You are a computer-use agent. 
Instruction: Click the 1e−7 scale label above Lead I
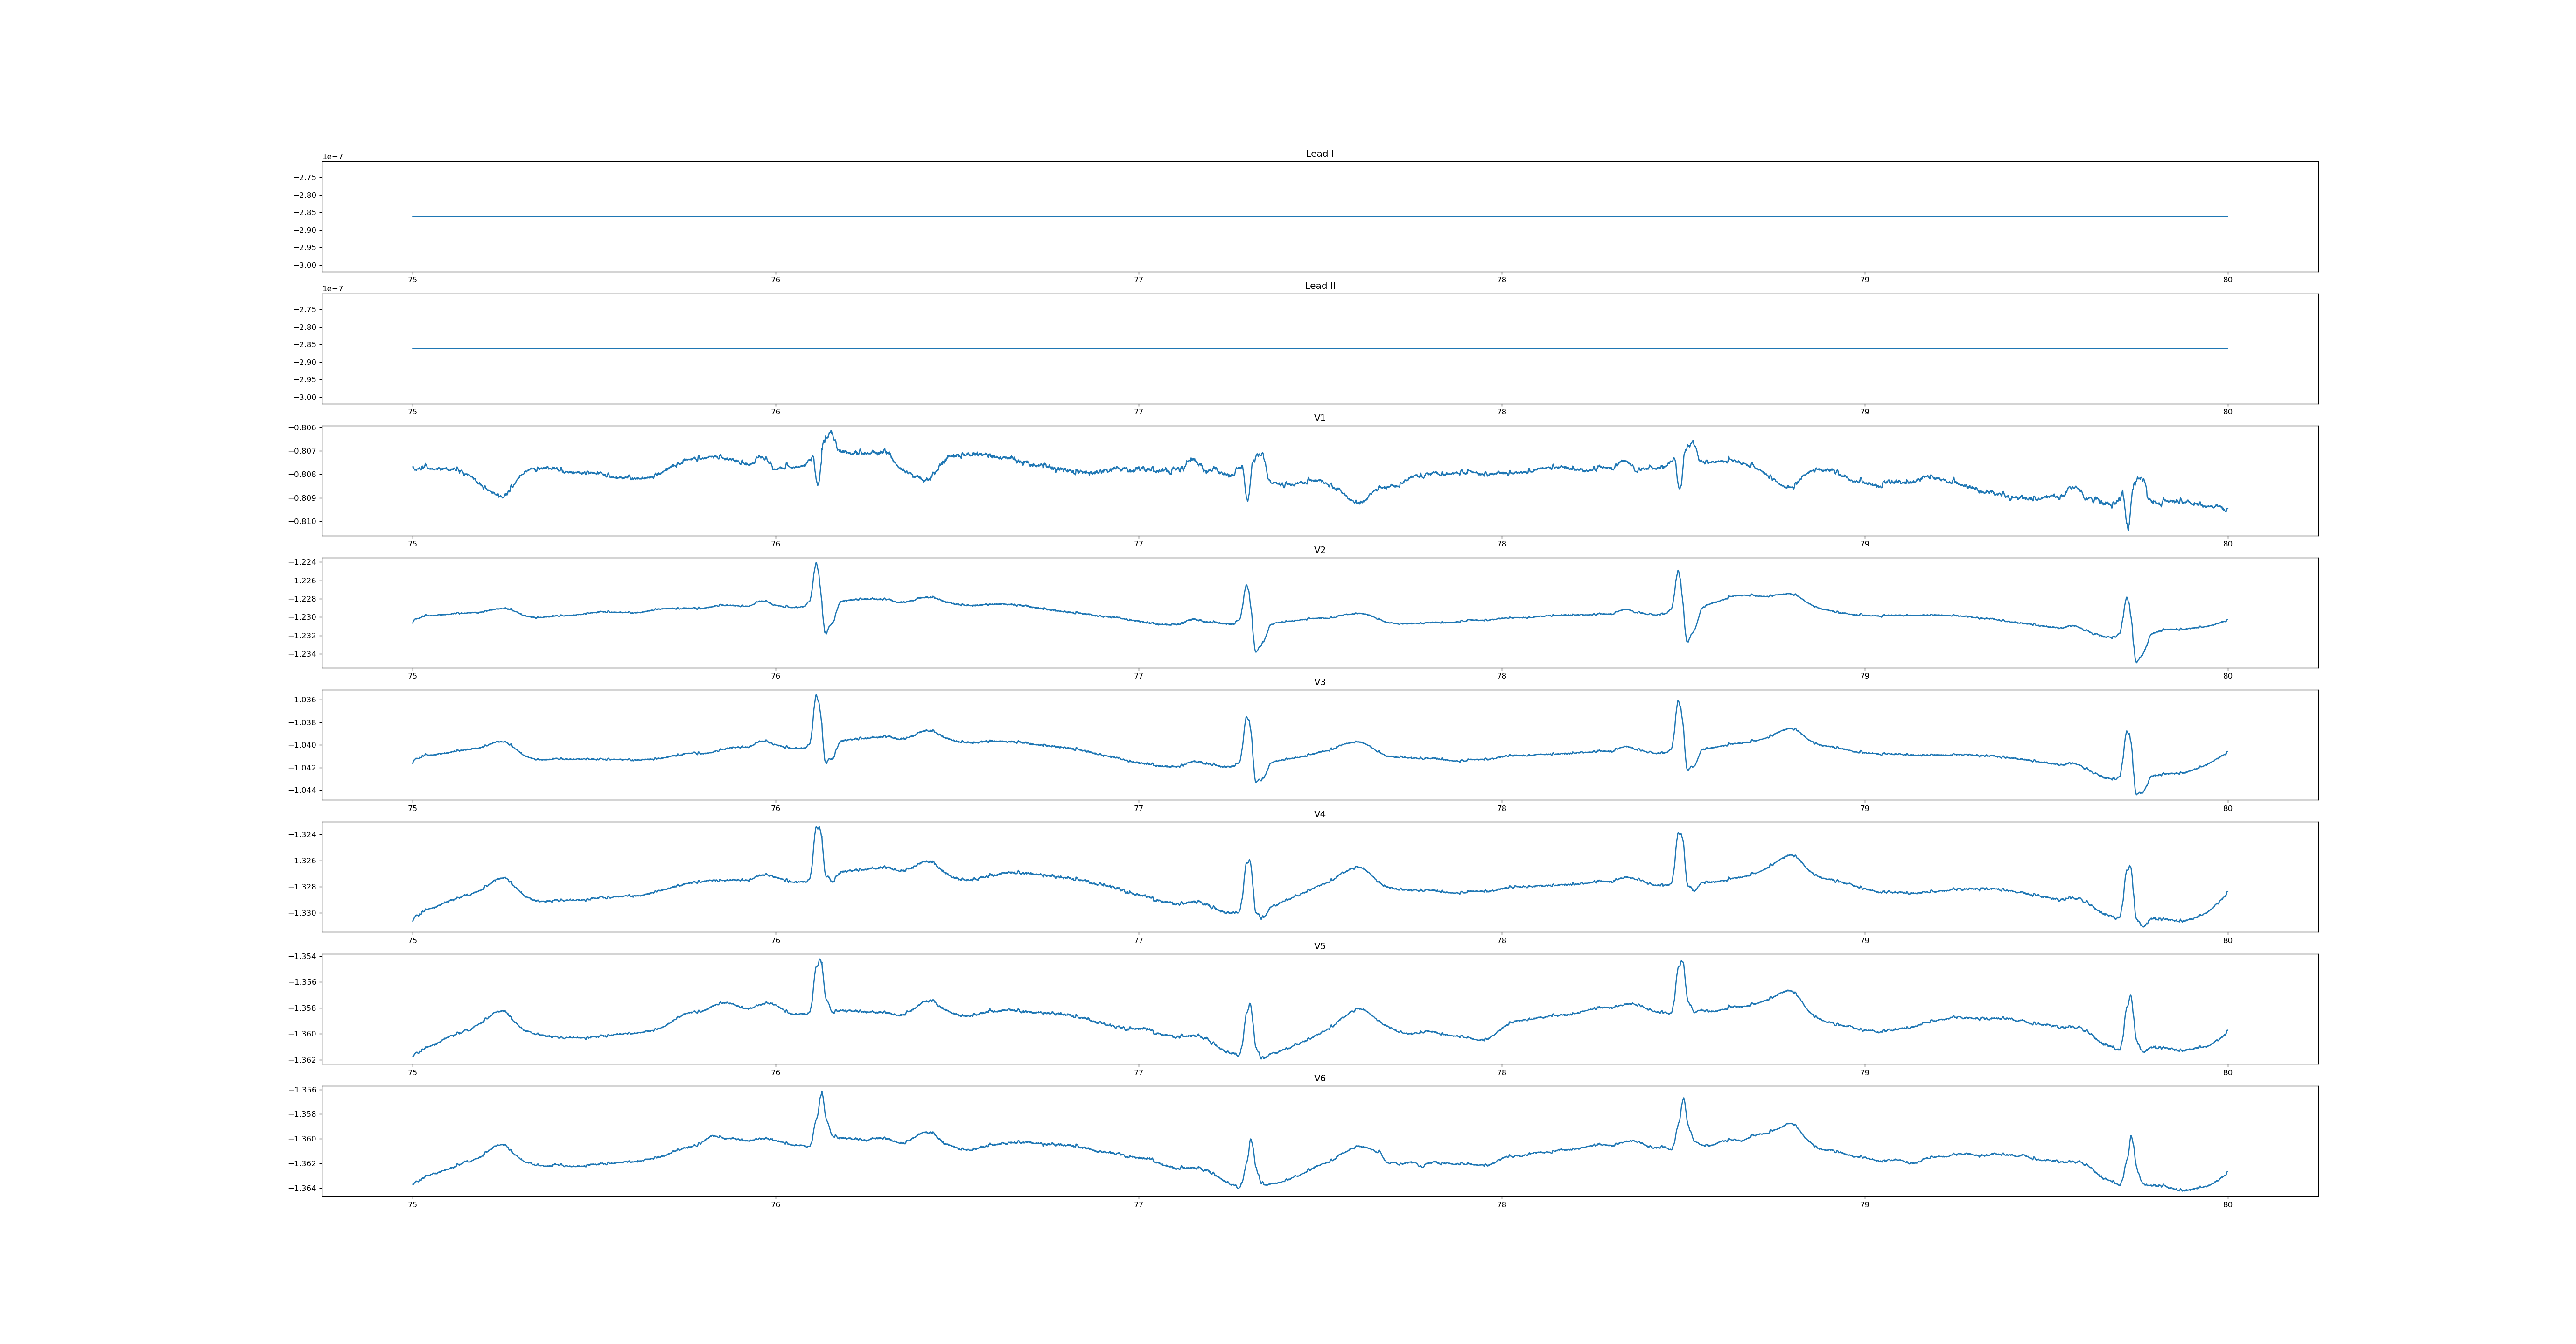click(332, 157)
